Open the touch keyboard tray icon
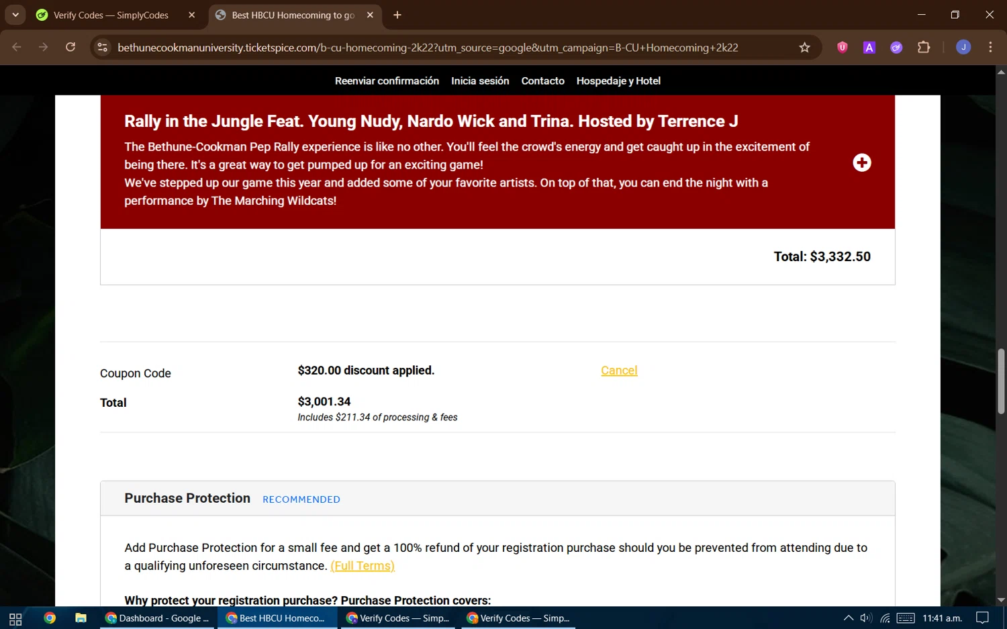Screen dimensions: 1007x629 pyautogui.click(x=906, y=618)
